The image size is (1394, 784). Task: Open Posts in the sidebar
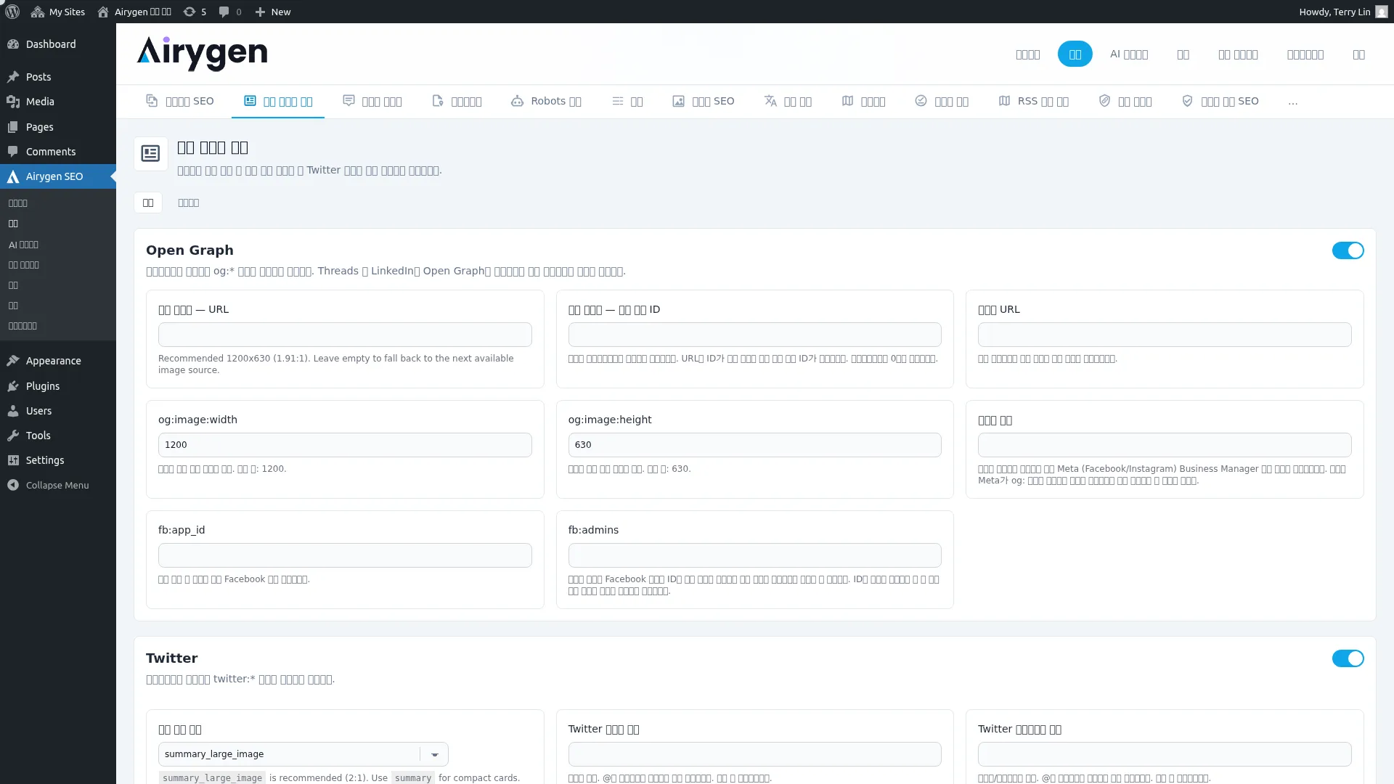point(58,77)
